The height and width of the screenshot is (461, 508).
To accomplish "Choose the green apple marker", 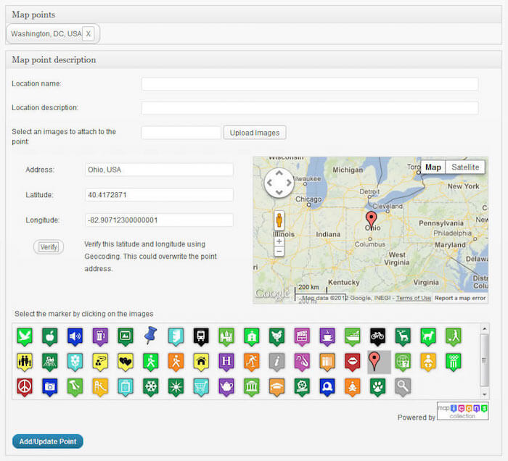I will pos(50,336).
